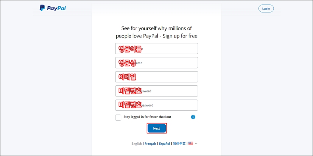The height and width of the screenshot is (156, 313).
Task: Focus the first name field marked 영문이름
Action: (156, 49)
